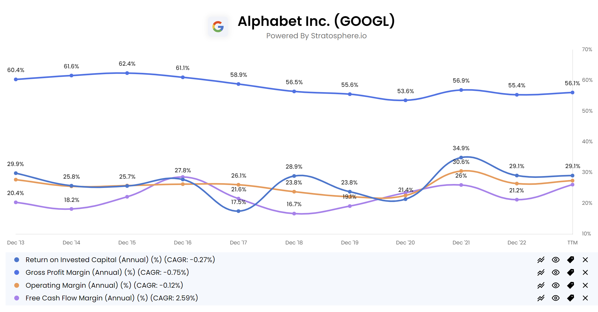
Task: Click the tag icon for Gross Profit Margin
Action: click(570, 273)
